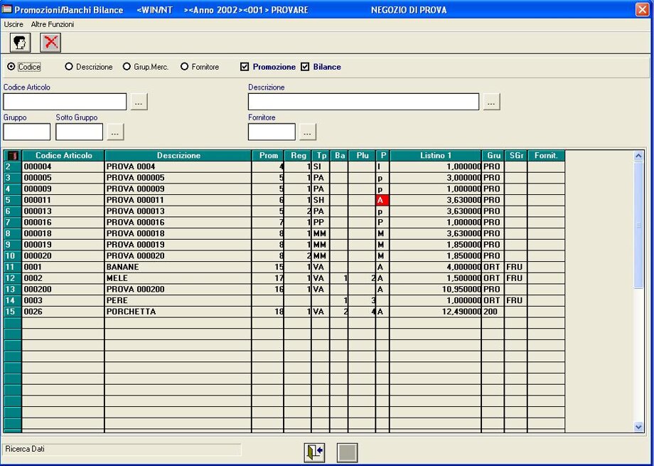Click the Gruppo input field
Screen dimensions: 654x466
pyautogui.click(x=27, y=132)
